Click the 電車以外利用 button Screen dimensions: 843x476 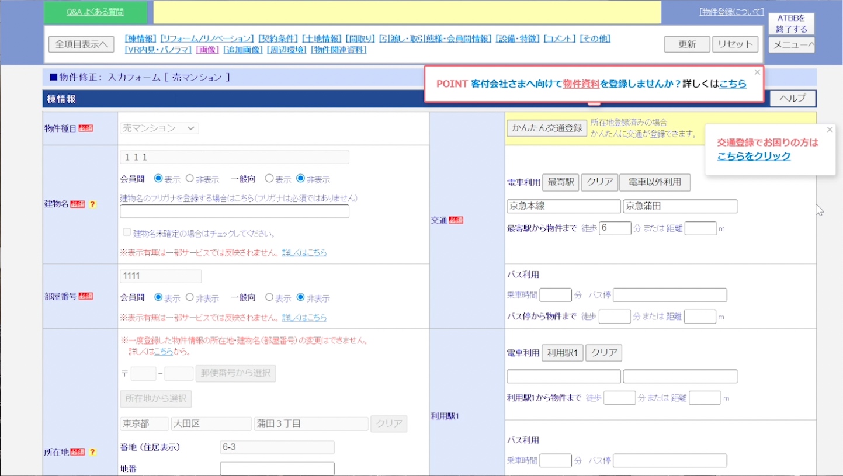point(654,182)
